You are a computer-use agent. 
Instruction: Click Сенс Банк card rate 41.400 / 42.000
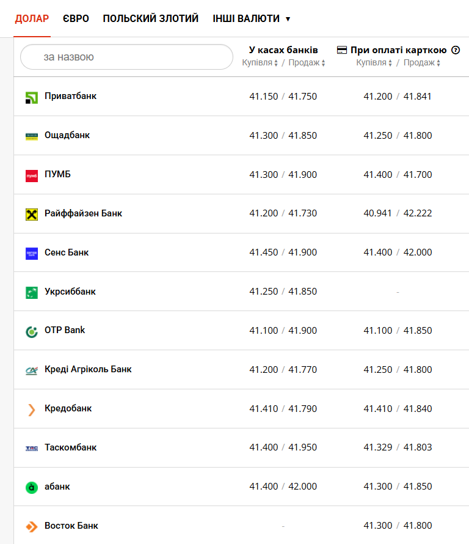click(398, 252)
